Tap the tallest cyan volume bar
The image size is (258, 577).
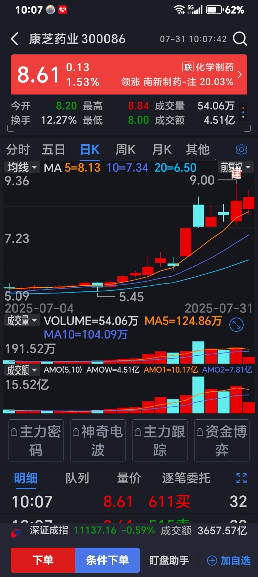click(x=198, y=353)
